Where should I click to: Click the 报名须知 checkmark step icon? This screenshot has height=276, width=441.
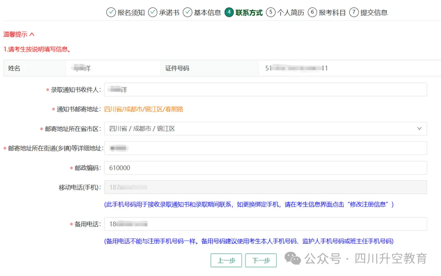[x=111, y=12]
